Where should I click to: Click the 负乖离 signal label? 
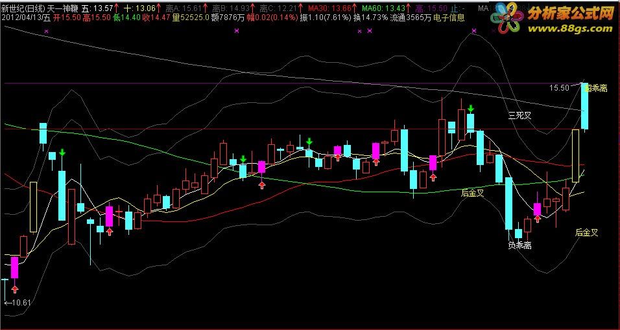(x=519, y=245)
